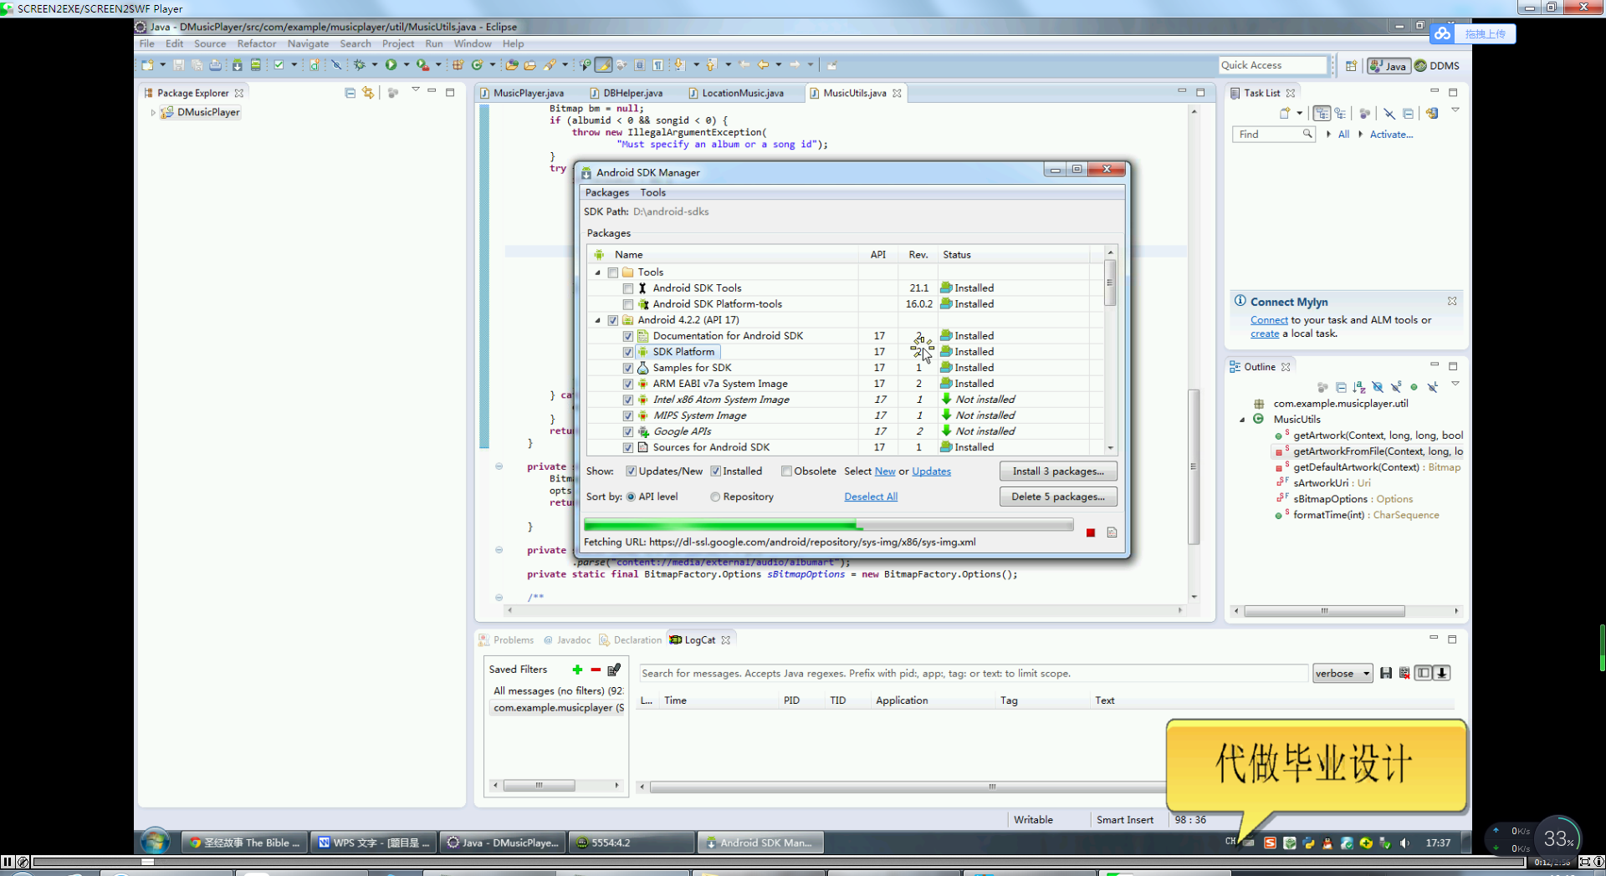Click Sort icon in Outline toolbar
The image size is (1606, 876).
[1359, 386]
